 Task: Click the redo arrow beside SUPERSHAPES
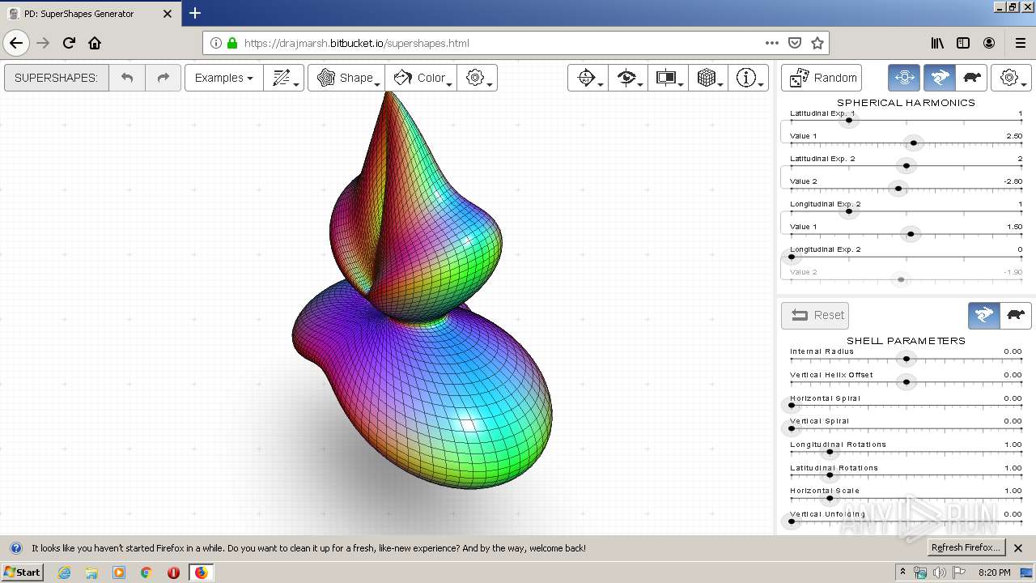click(x=163, y=78)
